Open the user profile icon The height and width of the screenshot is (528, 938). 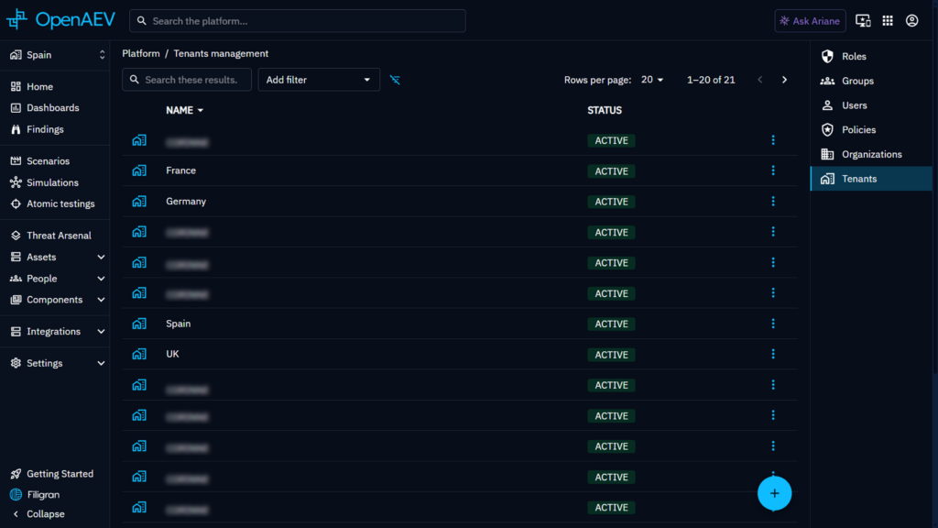[x=911, y=21]
